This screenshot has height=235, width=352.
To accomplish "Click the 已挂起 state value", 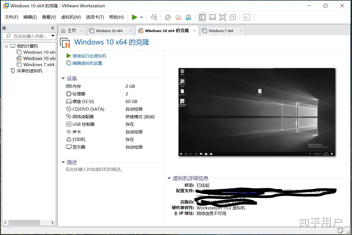I will pyautogui.click(x=203, y=185).
